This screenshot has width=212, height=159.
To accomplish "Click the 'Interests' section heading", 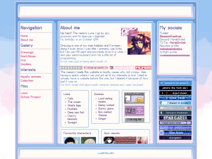I will coord(28,70).
